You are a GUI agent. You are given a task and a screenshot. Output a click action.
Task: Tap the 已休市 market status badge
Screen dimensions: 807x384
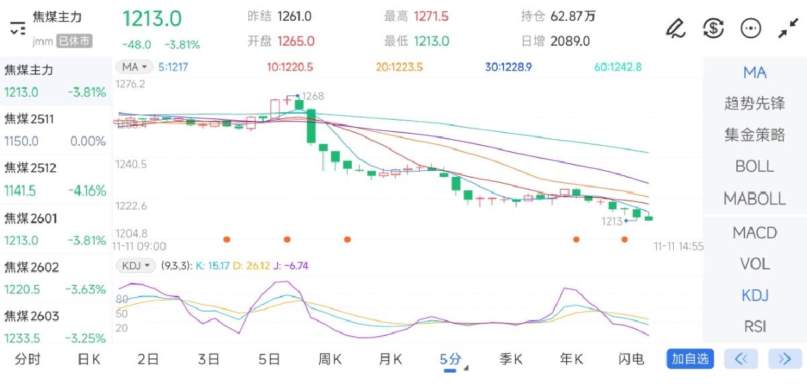click(x=74, y=41)
